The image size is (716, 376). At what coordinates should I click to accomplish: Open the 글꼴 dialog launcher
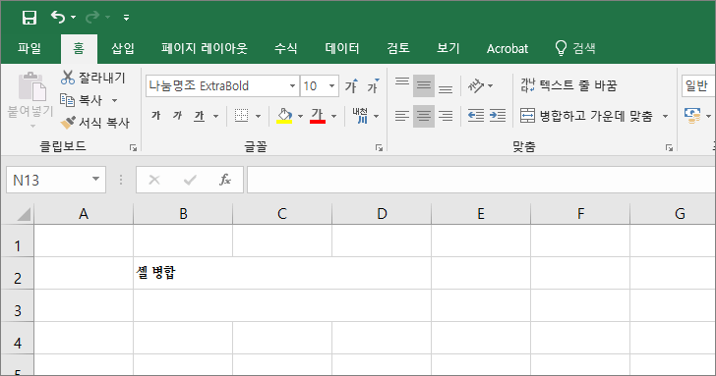pos(379,147)
